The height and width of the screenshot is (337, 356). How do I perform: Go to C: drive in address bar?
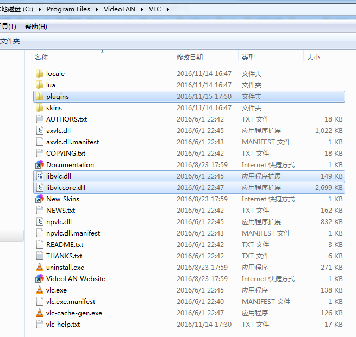click(x=16, y=9)
